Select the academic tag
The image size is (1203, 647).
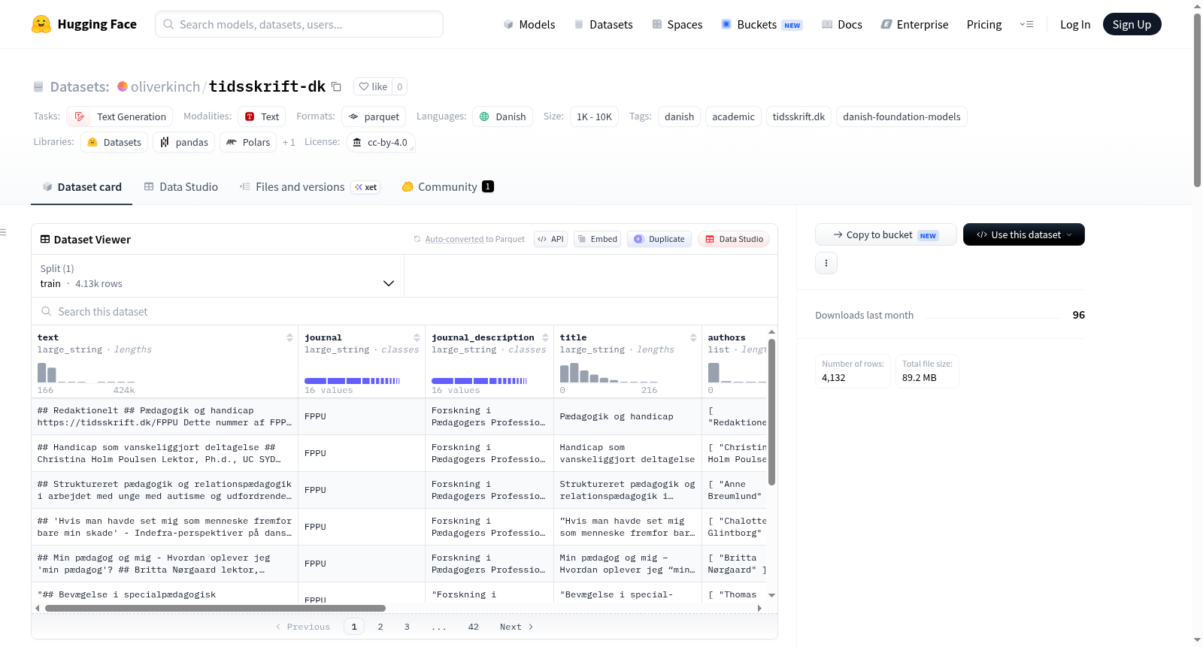tap(733, 116)
